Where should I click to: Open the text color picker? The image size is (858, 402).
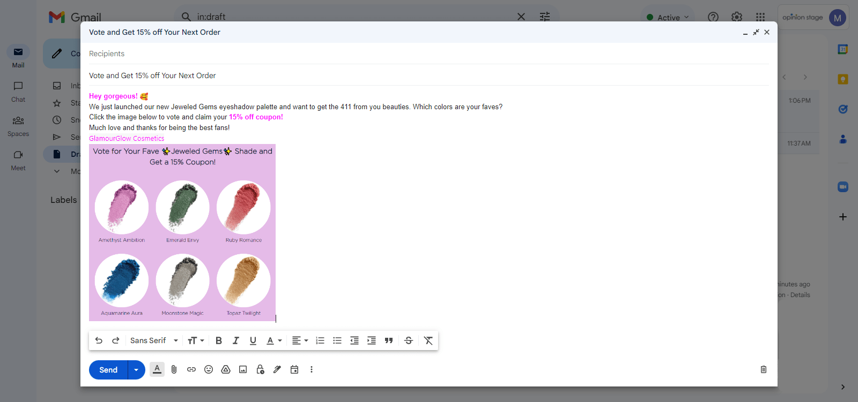[274, 340]
